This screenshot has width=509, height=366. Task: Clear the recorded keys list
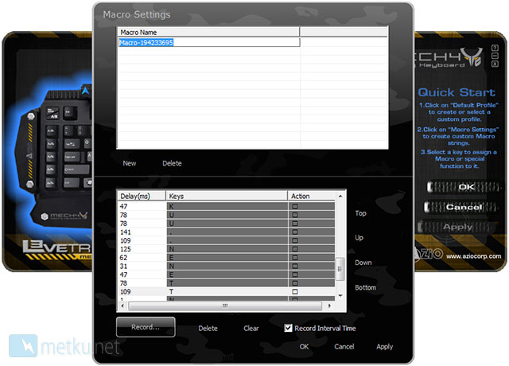point(251,329)
